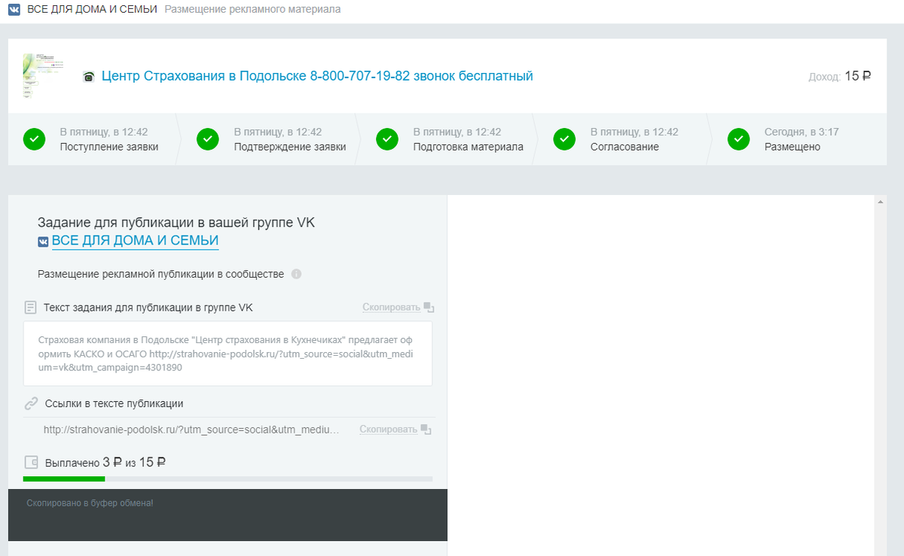Click Скопировать for the task text
Image resolution: width=904 pixels, height=556 pixels.
click(x=391, y=308)
